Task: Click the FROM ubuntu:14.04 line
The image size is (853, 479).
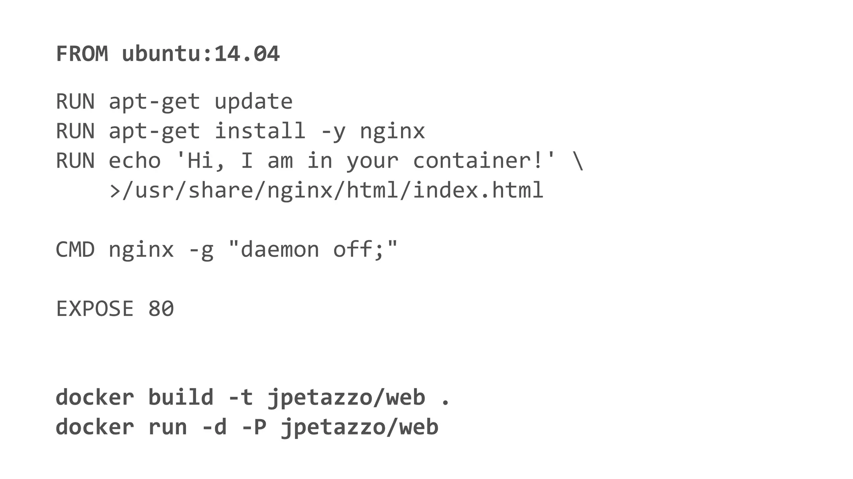Action: [x=167, y=54]
